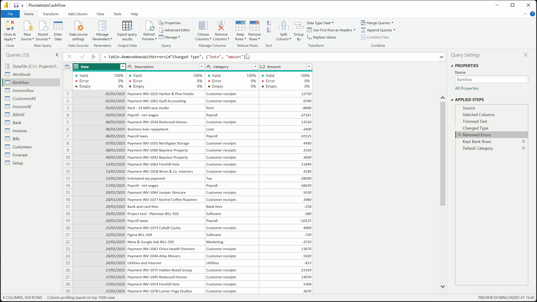537x302 pixels.
Task: Click the Manage Parameters icon
Action: click(102, 26)
